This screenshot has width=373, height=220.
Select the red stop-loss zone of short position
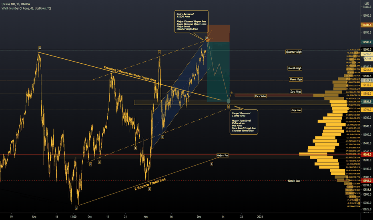click(x=219, y=33)
